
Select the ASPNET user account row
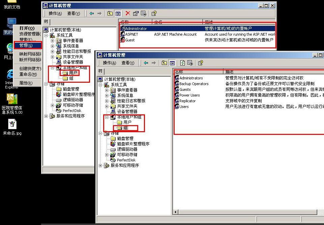(197, 34)
